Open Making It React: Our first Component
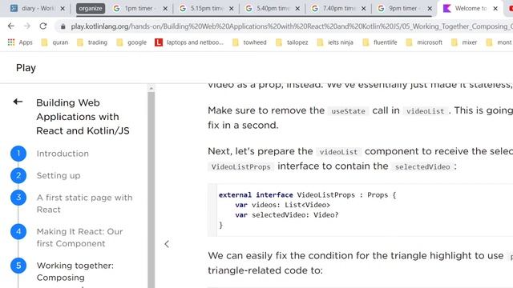 click(x=79, y=238)
